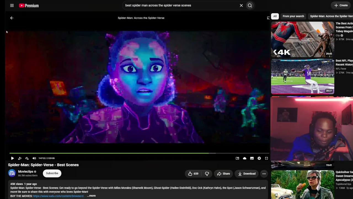Open the vudu.com movie link
This screenshot has height=199, width=353.
[58, 196]
